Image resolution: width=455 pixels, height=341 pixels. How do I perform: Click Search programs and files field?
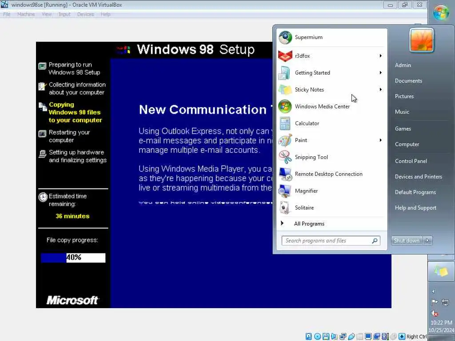[x=331, y=241]
